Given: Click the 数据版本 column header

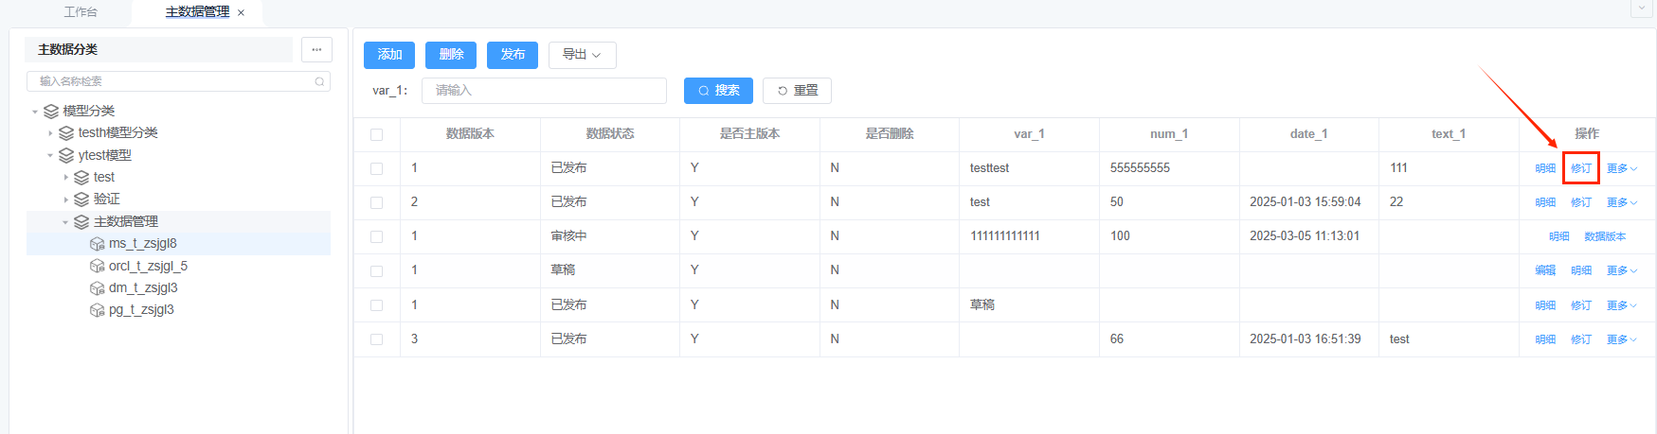Looking at the screenshot, I should tap(470, 134).
